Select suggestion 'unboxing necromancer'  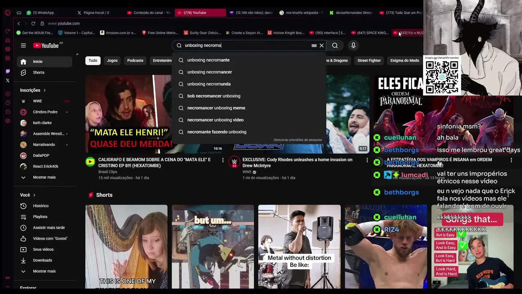point(249,72)
